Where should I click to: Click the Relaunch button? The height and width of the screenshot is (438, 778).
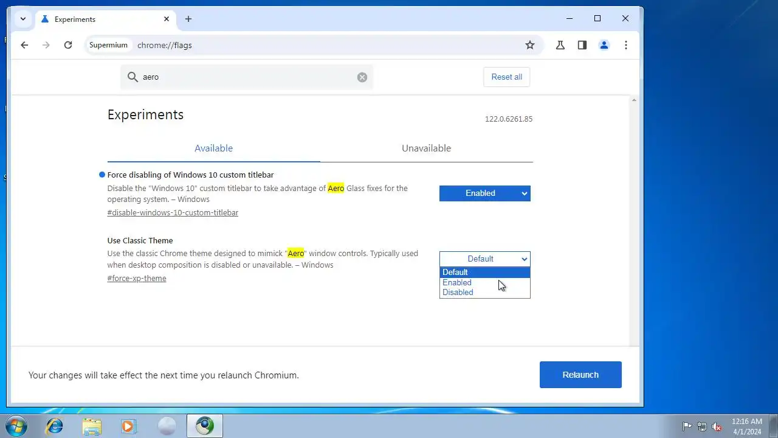tap(580, 375)
